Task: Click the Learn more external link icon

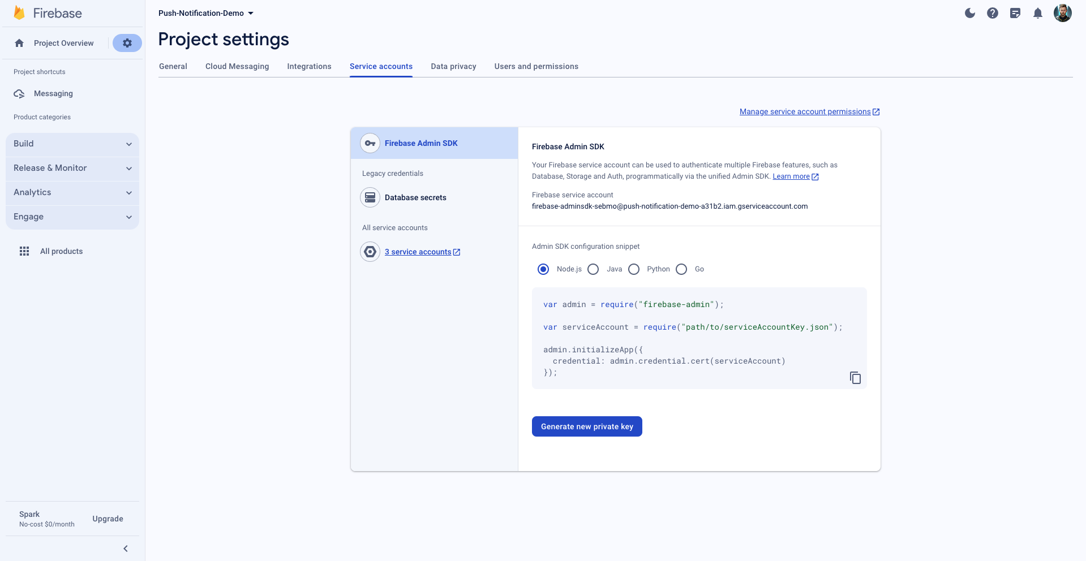Action: (x=815, y=177)
